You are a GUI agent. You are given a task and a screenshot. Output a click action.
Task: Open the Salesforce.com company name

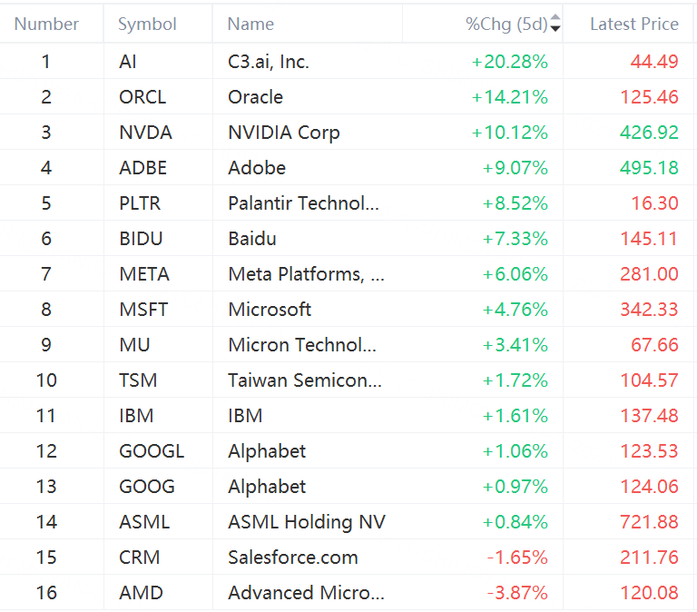[293, 558]
